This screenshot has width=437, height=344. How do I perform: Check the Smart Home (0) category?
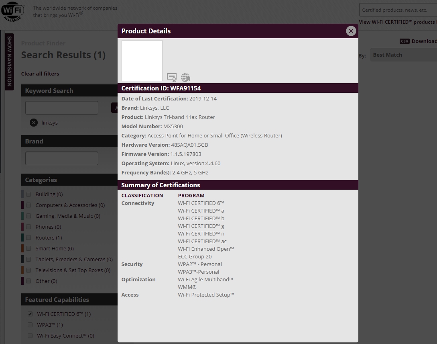[x=28, y=249]
